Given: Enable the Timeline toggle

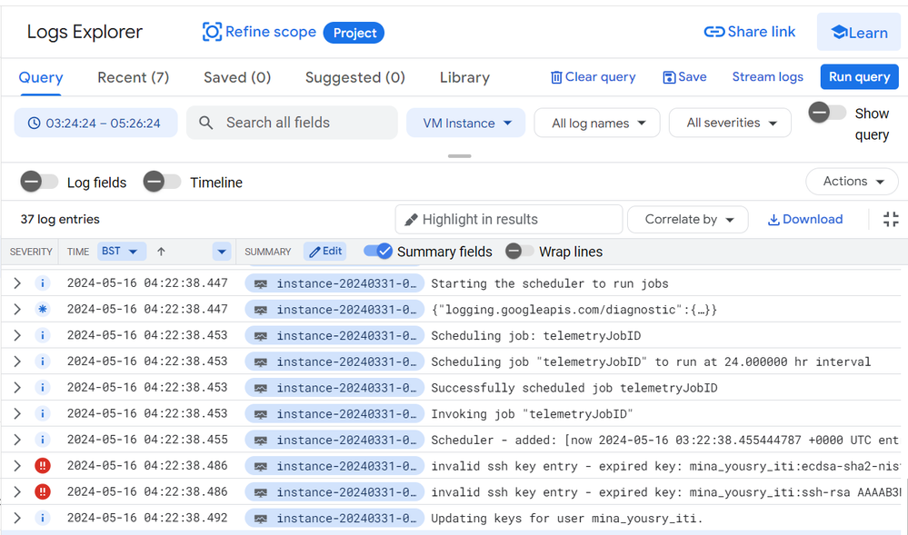Looking at the screenshot, I should (x=162, y=182).
